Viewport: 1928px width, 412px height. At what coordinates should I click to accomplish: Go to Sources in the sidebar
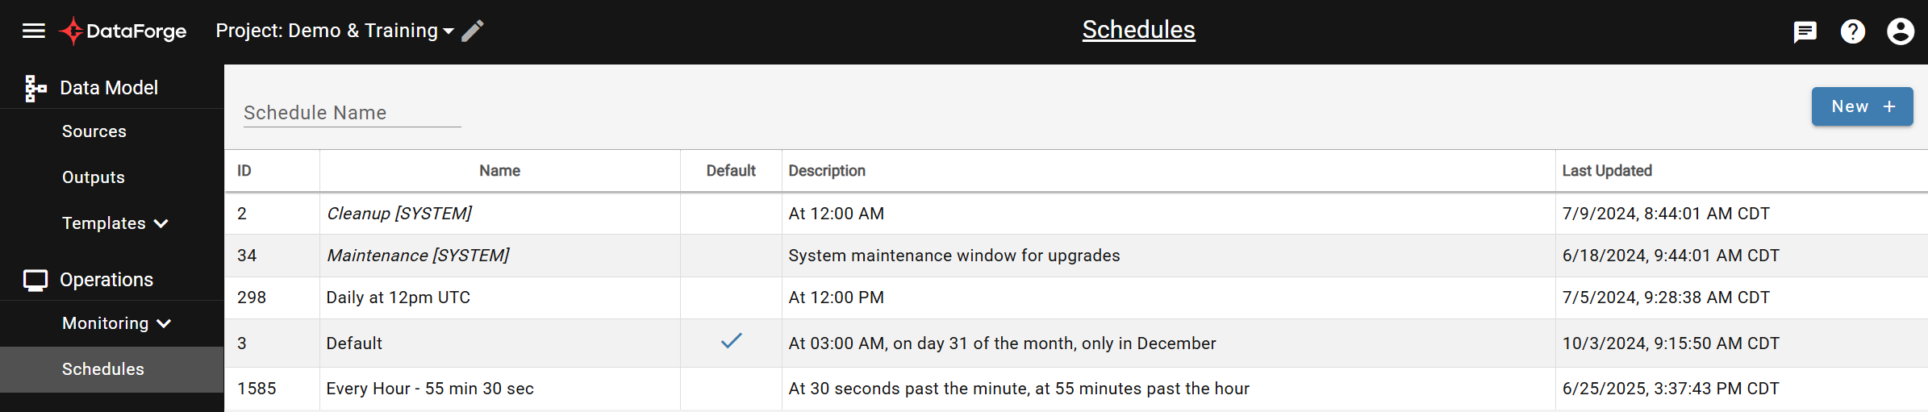[x=94, y=131]
